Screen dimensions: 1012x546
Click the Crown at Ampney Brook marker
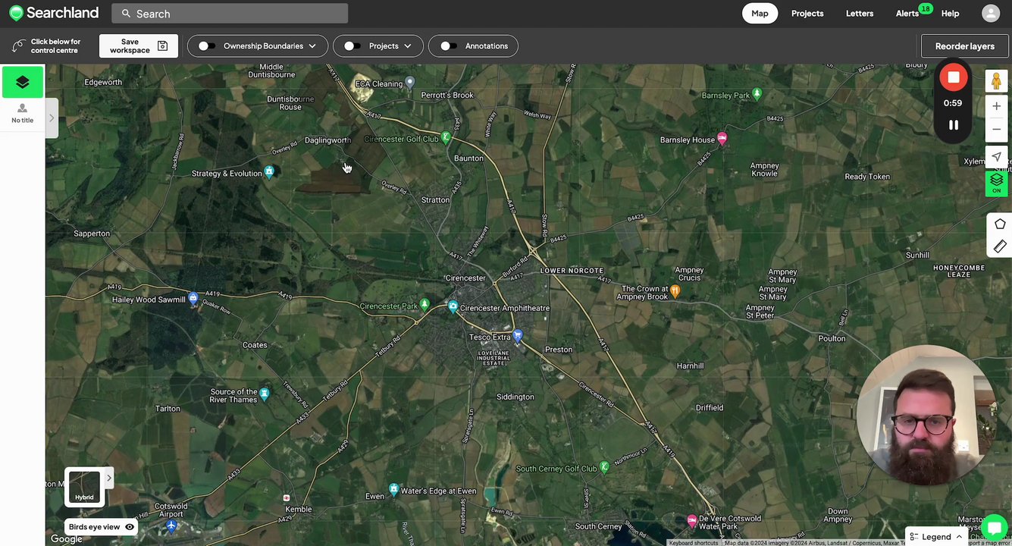click(x=675, y=290)
